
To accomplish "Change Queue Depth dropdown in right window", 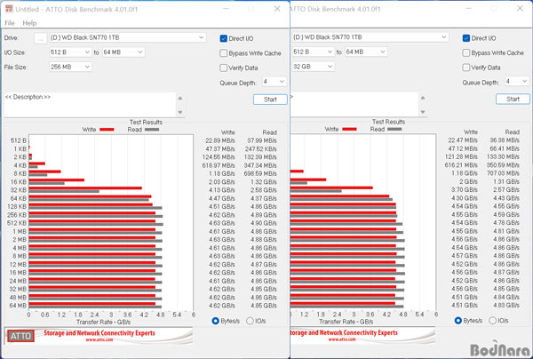I will tap(517, 81).
